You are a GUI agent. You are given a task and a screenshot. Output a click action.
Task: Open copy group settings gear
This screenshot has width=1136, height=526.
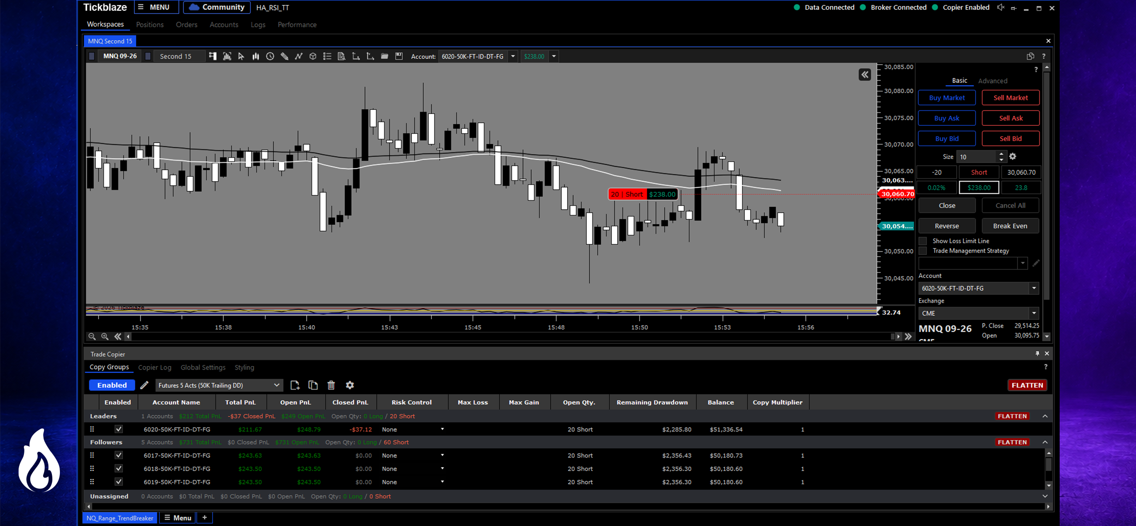click(350, 385)
